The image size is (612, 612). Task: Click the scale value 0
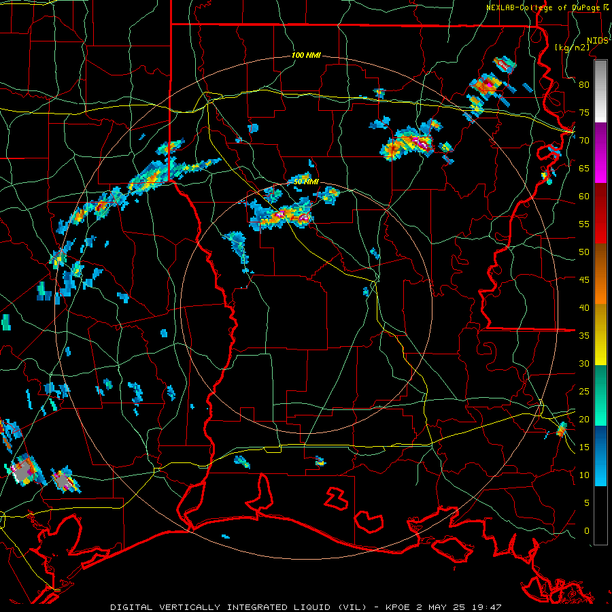587,531
